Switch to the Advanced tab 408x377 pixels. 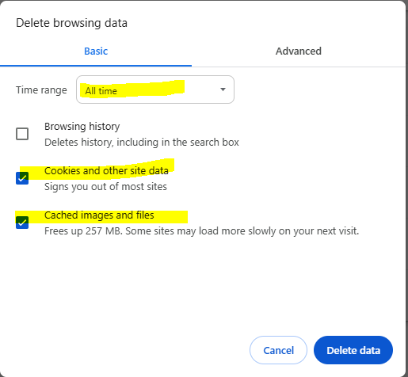click(299, 51)
